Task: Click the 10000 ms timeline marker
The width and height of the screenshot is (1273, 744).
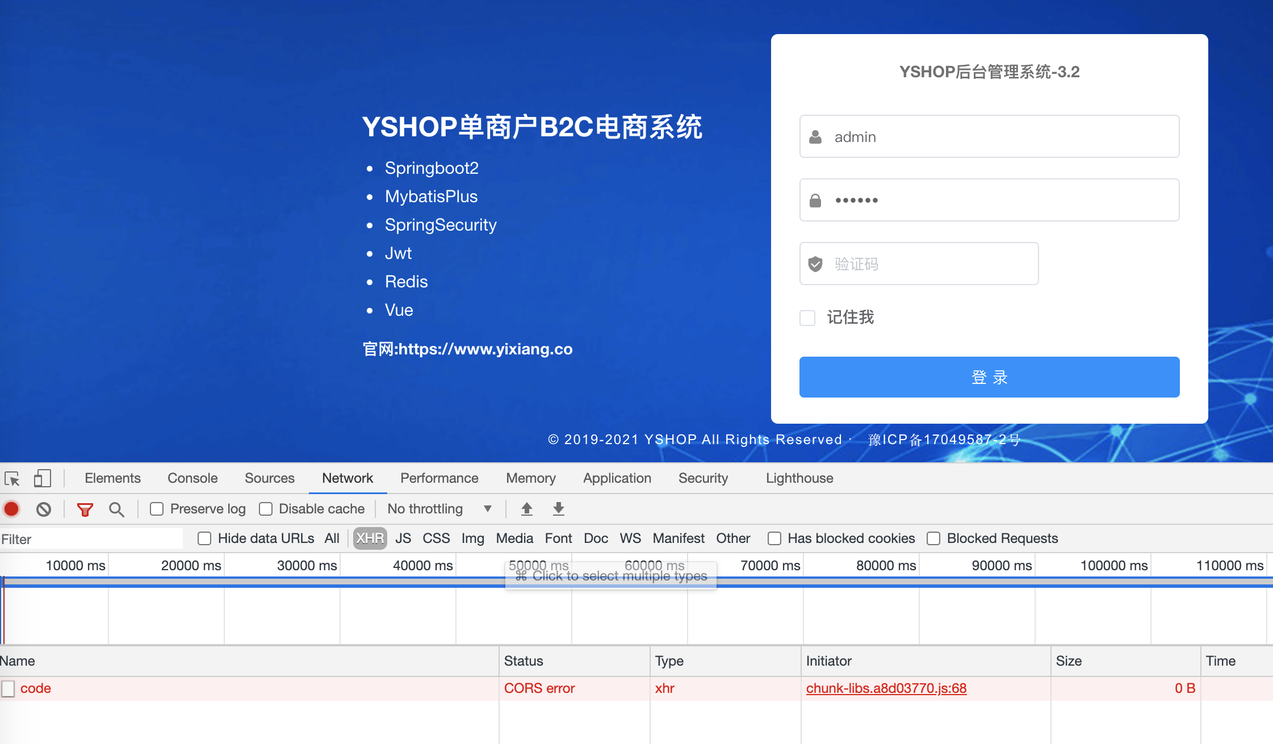Action: [x=76, y=566]
